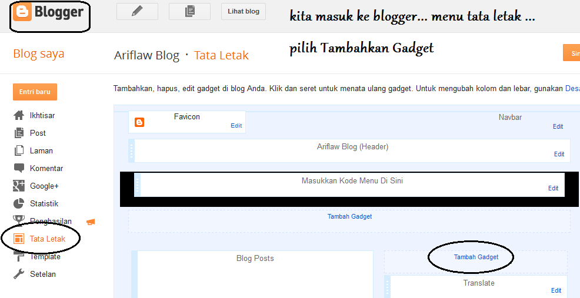580x298 pixels.
Task: Click Tambah Gadget below the menu gadget
Action: [349, 217]
